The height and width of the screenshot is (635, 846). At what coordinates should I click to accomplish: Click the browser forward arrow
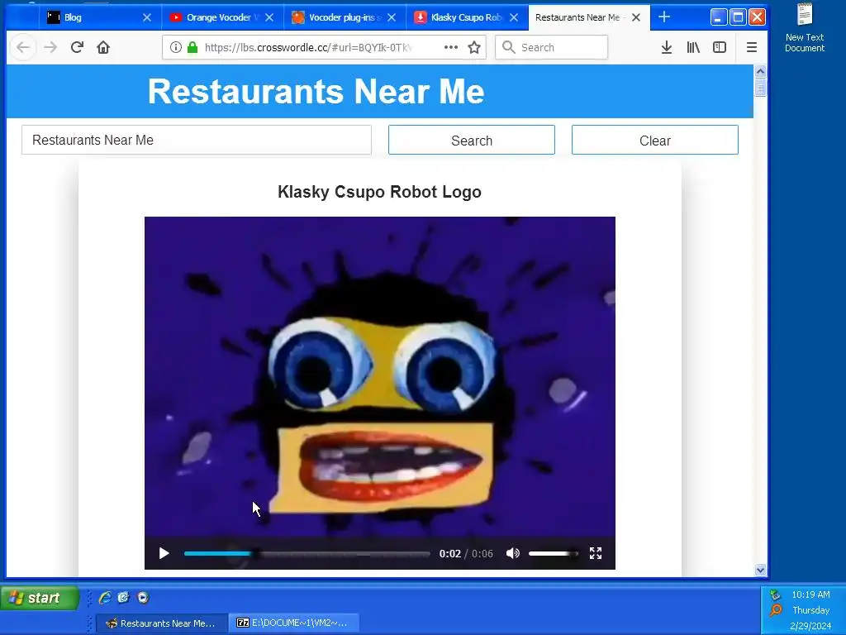[x=50, y=47]
